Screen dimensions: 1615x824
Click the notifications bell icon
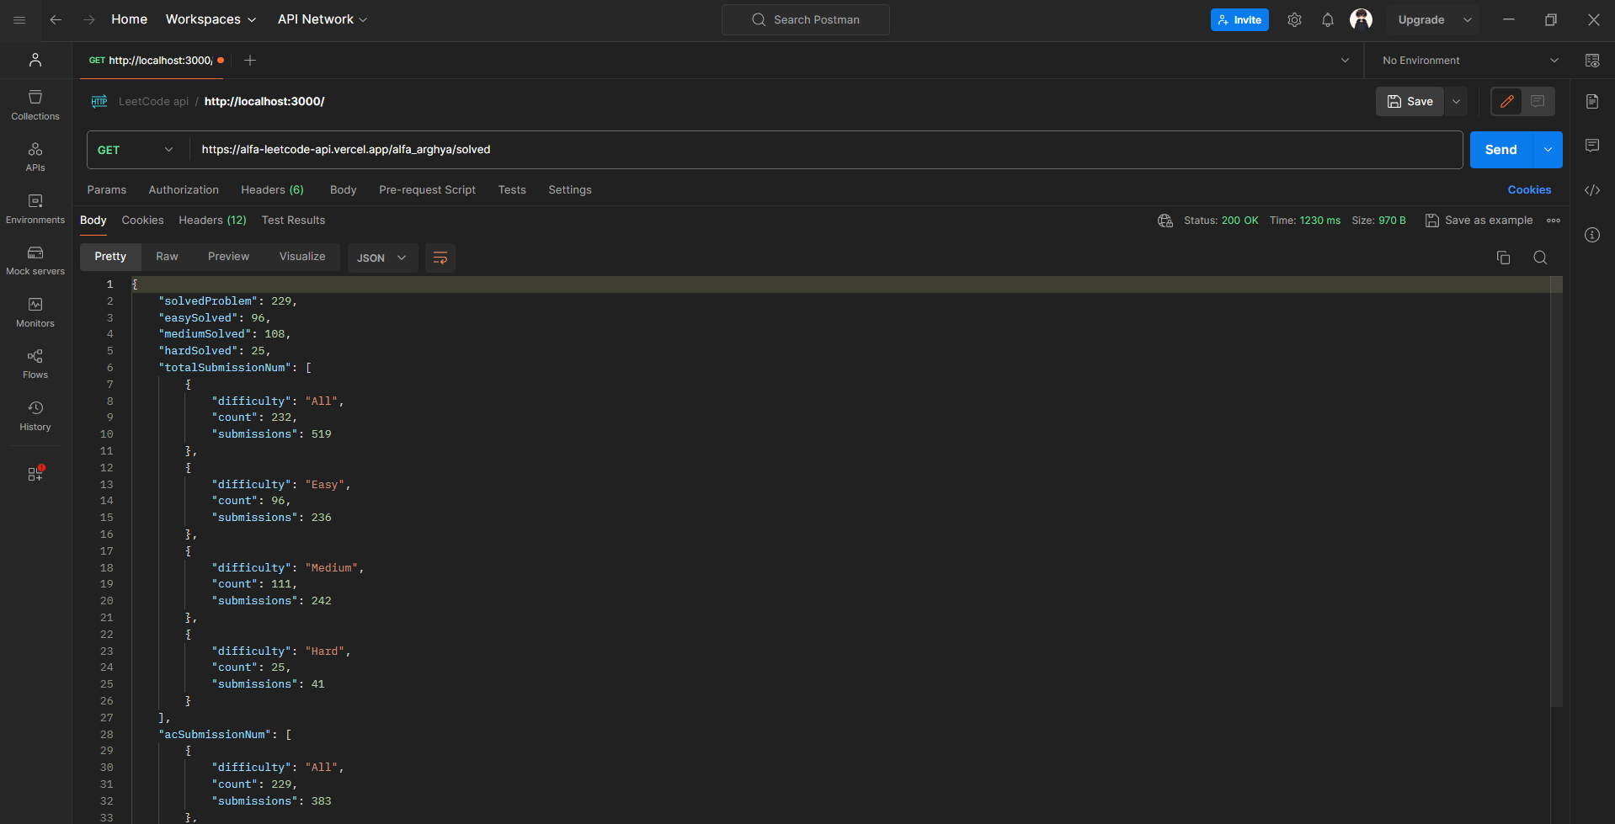(1327, 20)
